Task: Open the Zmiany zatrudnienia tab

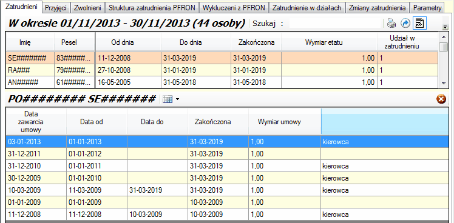Action: click(378, 8)
